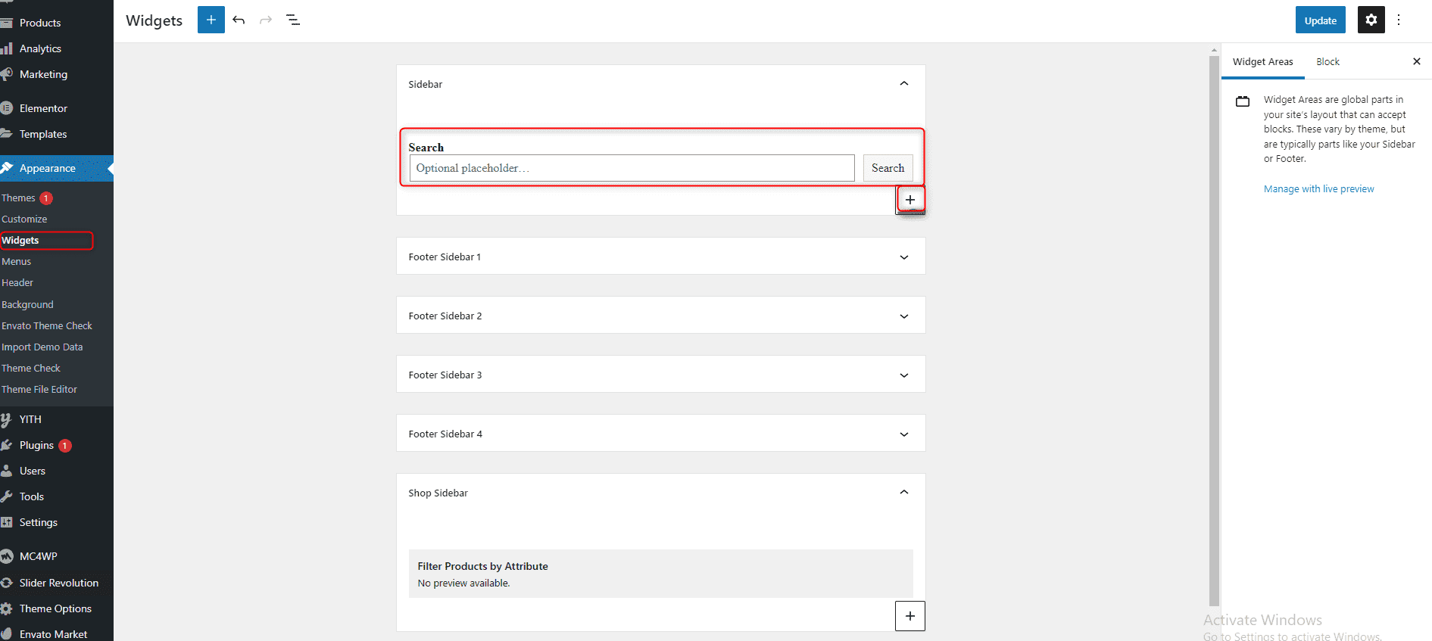Screen dimensions: 1432x641
Task: Close the settings panel with X
Action: pyautogui.click(x=1416, y=61)
